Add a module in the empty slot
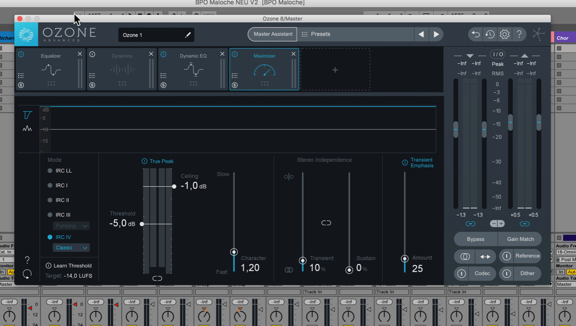The width and height of the screenshot is (576, 326). (x=335, y=70)
